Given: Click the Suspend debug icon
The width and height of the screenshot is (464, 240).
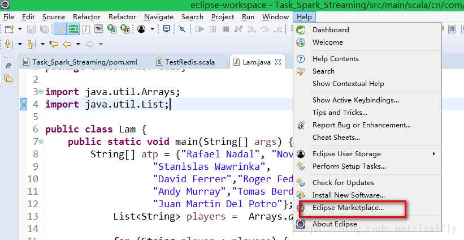Looking at the screenshot, I should [x=213, y=29].
